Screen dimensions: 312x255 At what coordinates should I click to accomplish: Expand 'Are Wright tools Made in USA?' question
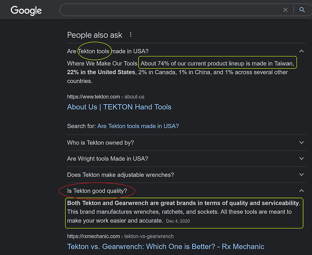[x=302, y=159]
